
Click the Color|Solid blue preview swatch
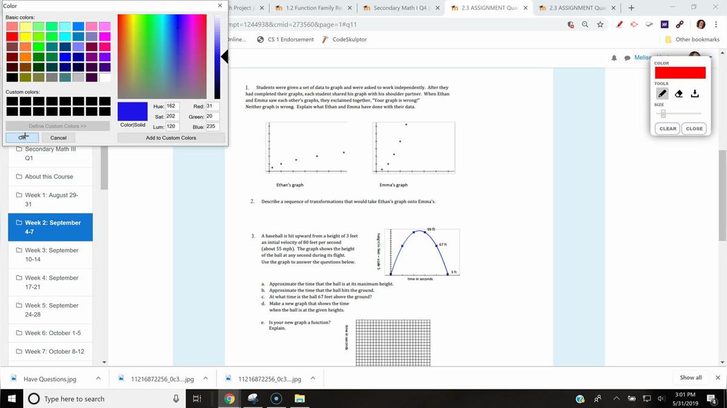[132, 111]
